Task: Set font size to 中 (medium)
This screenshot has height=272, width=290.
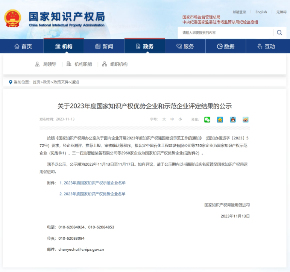Action: (172, 119)
